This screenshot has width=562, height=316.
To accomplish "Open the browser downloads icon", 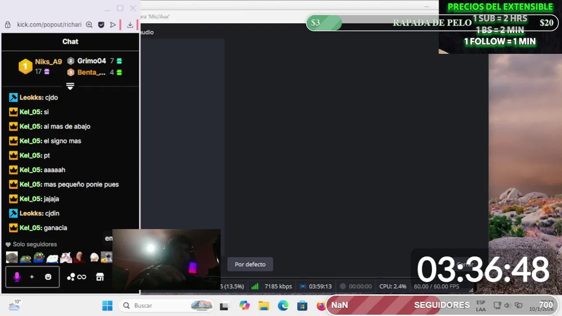I will 130,25.
